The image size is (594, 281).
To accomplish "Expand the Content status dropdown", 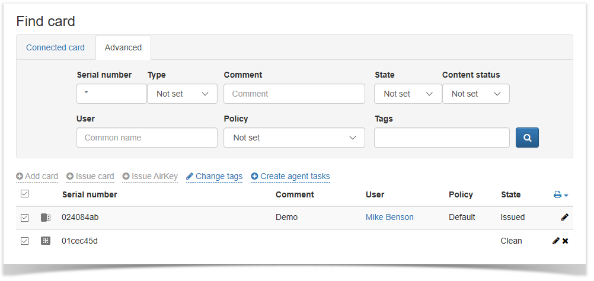I will 475,94.
